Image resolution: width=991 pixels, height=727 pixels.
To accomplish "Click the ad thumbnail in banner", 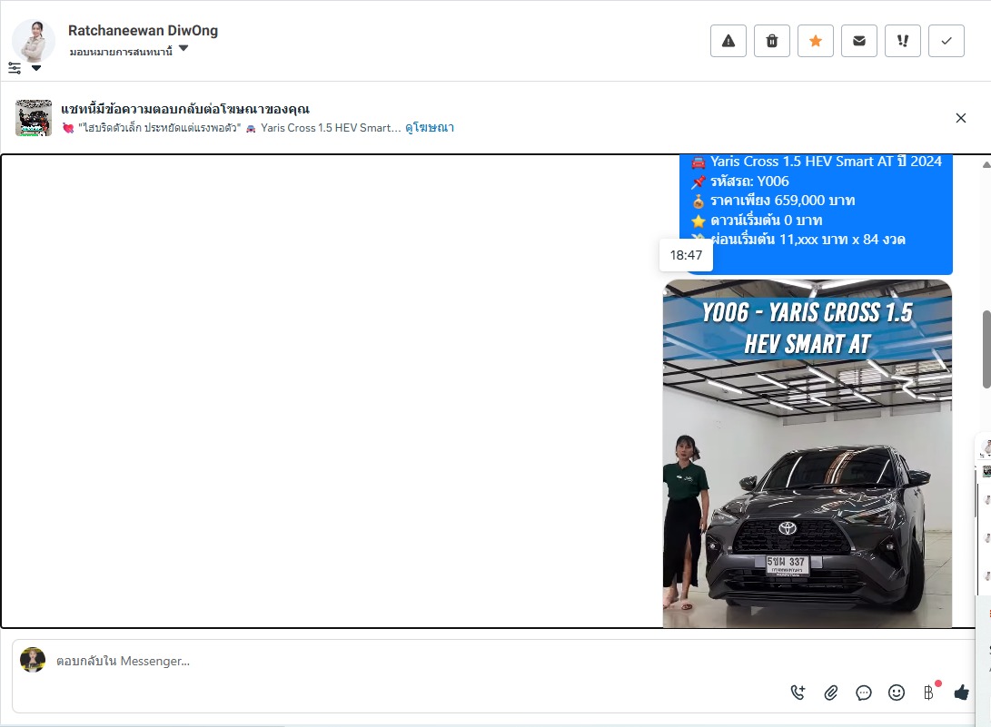I will coord(34,117).
